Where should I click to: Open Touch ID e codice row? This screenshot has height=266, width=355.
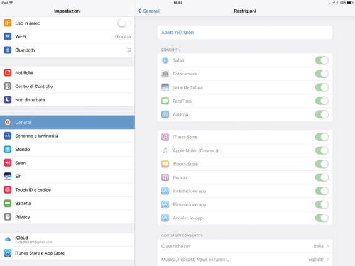pos(67,190)
